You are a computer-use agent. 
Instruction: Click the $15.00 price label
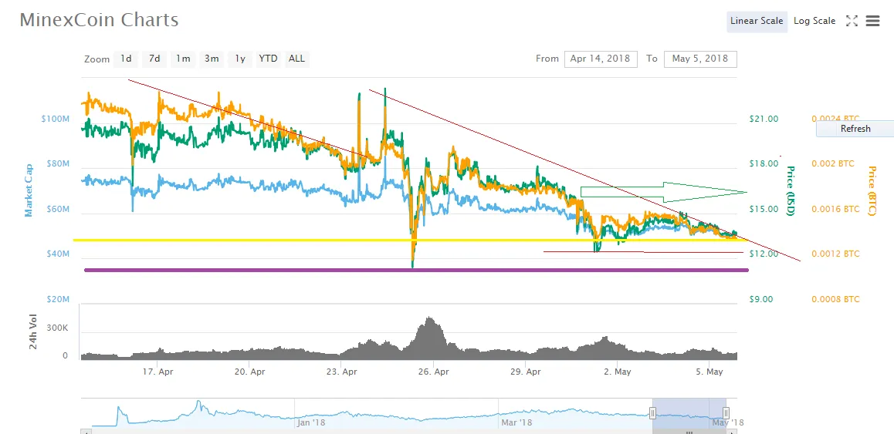764,209
